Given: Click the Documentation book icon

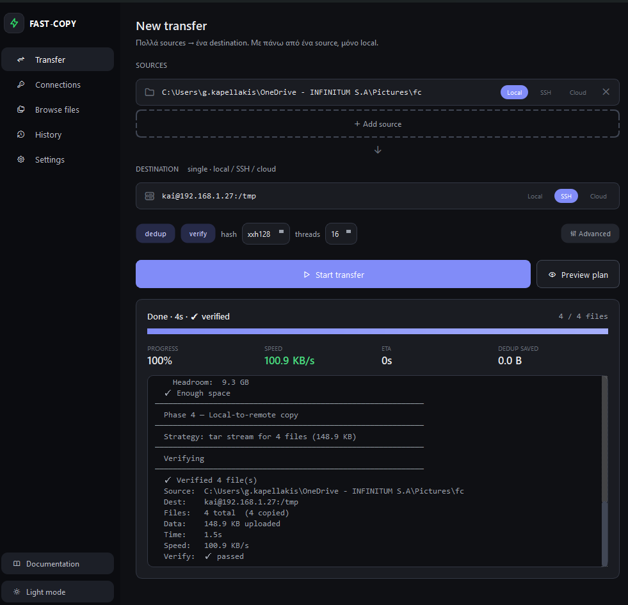Looking at the screenshot, I should (x=17, y=563).
